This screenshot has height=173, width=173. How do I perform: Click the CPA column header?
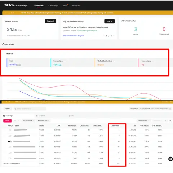coord(134,126)
